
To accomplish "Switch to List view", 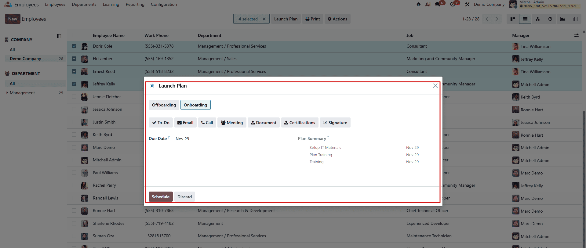I will tap(525, 19).
